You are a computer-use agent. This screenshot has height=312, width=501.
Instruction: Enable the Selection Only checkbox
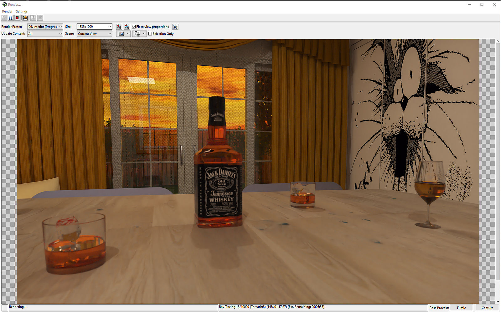pyautogui.click(x=150, y=34)
